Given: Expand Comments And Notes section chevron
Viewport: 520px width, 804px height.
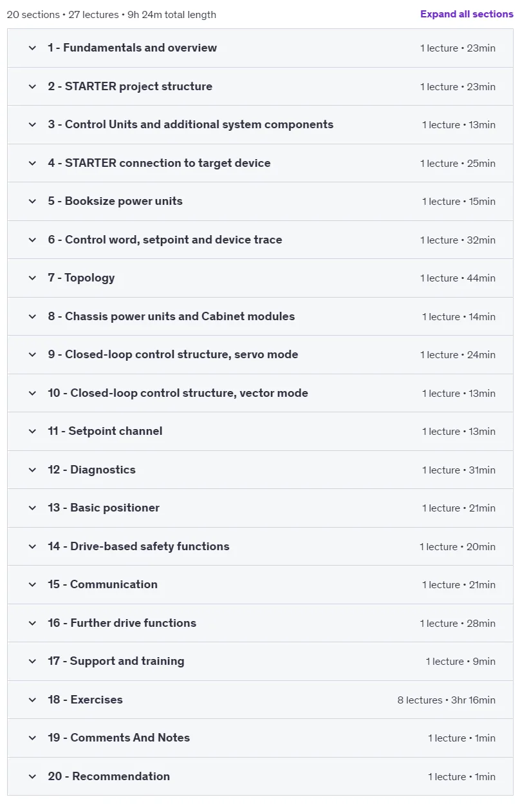Looking at the screenshot, I should coord(32,738).
